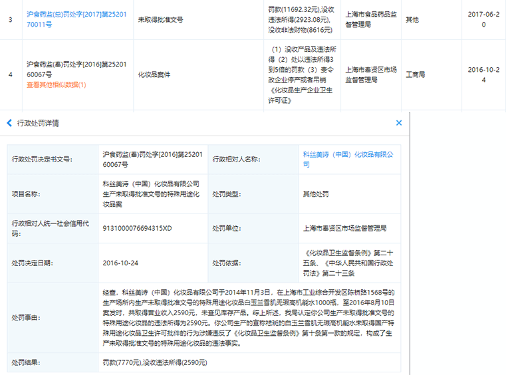Image resolution: width=506 pixels, height=375 pixels.
Task: Click the 处罚依据 text citing 化妆品卫生监督条例
Action: 346,263
